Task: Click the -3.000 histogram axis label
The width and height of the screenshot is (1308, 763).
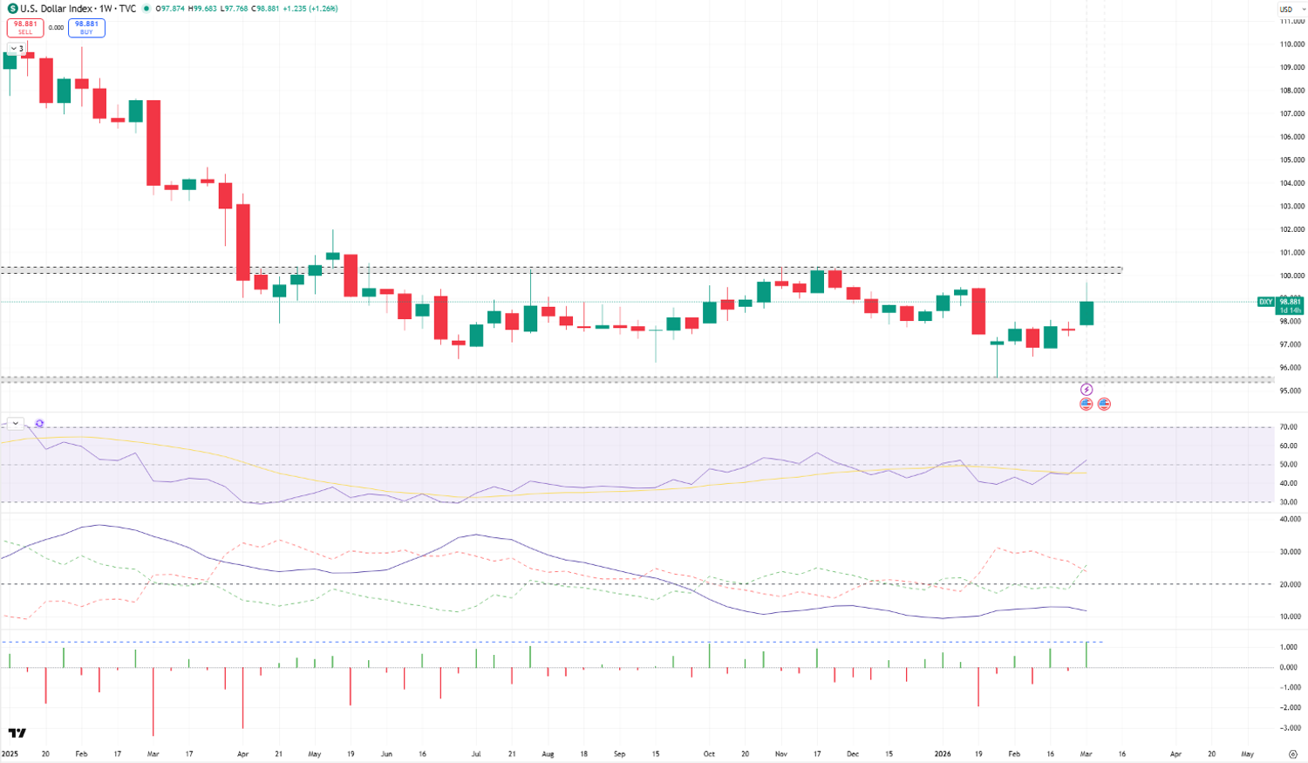Action: point(1291,727)
